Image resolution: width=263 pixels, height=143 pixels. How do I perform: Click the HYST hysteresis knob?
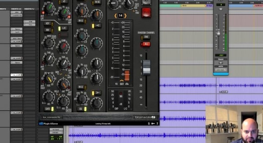(x=49, y=42)
